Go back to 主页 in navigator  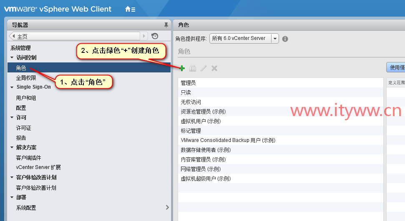point(75,36)
